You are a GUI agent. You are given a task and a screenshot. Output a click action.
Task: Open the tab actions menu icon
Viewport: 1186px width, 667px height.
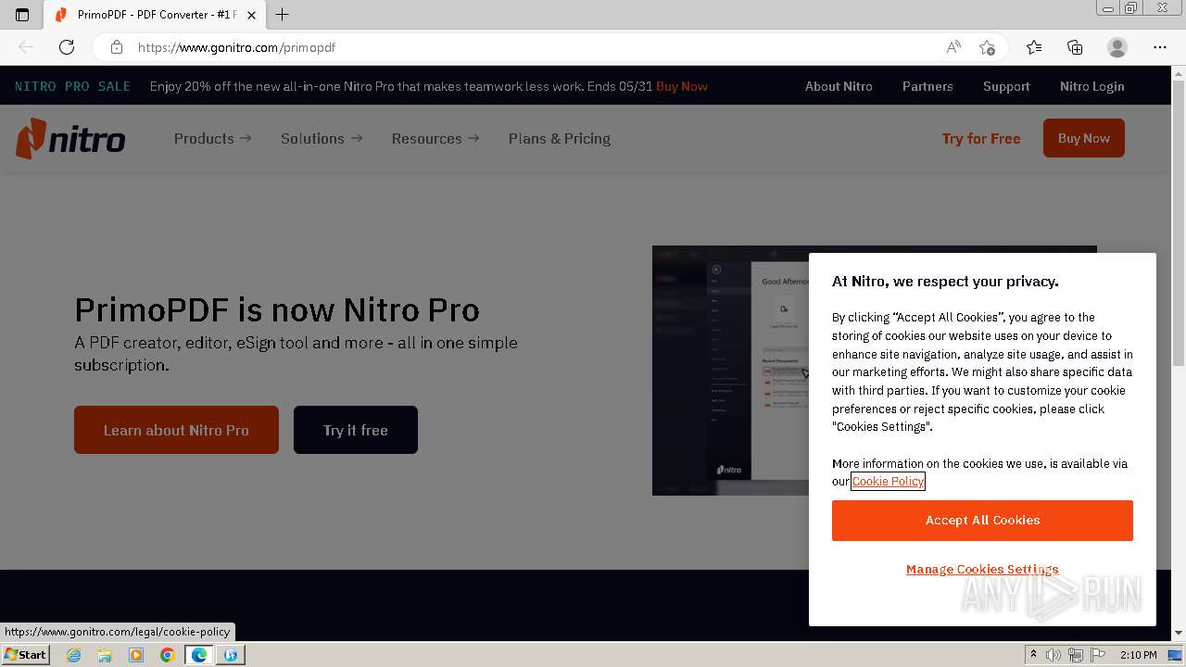pyautogui.click(x=22, y=15)
